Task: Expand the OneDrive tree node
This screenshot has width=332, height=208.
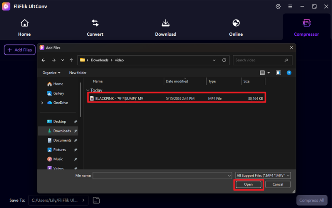Action: (x=42, y=103)
